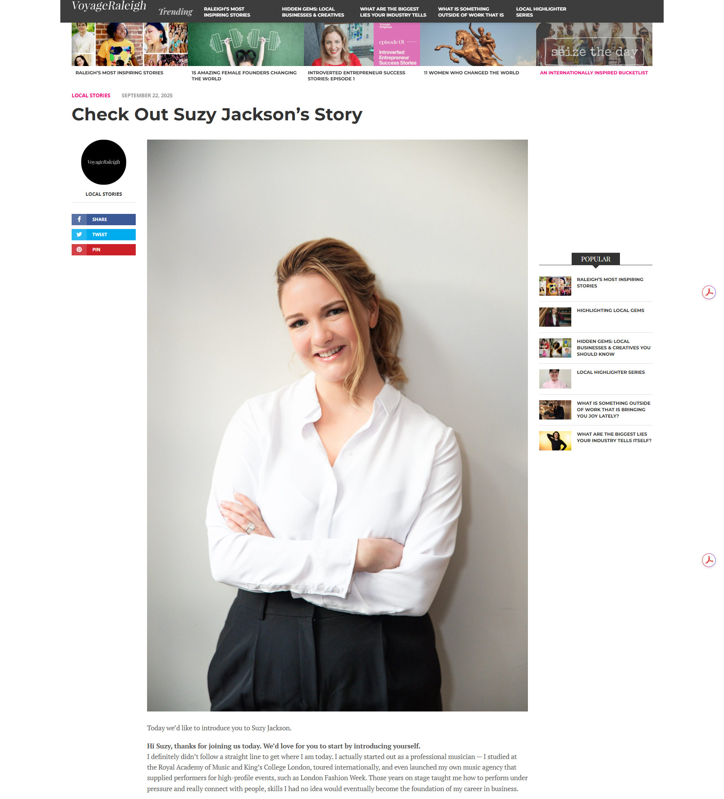The image size is (724, 799).
Task: Go to the VoyageRaleigh site logo
Action: tap(109, 6)
